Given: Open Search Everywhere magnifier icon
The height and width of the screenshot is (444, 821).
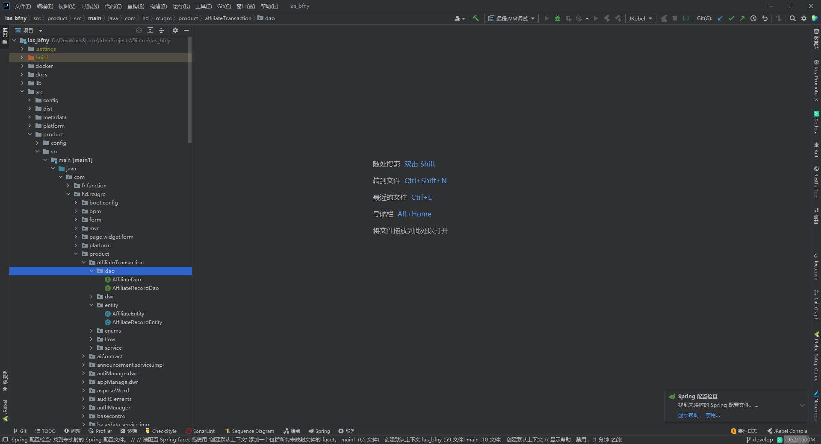Looking at the screenshot, I should tap(793, 18).
